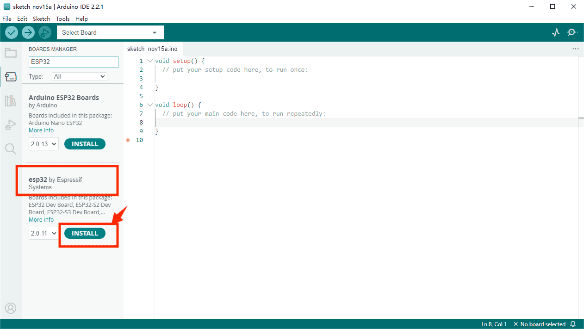584x329 pixels.
Task: Click the Upload arrow icon
Action: point(28,32)
